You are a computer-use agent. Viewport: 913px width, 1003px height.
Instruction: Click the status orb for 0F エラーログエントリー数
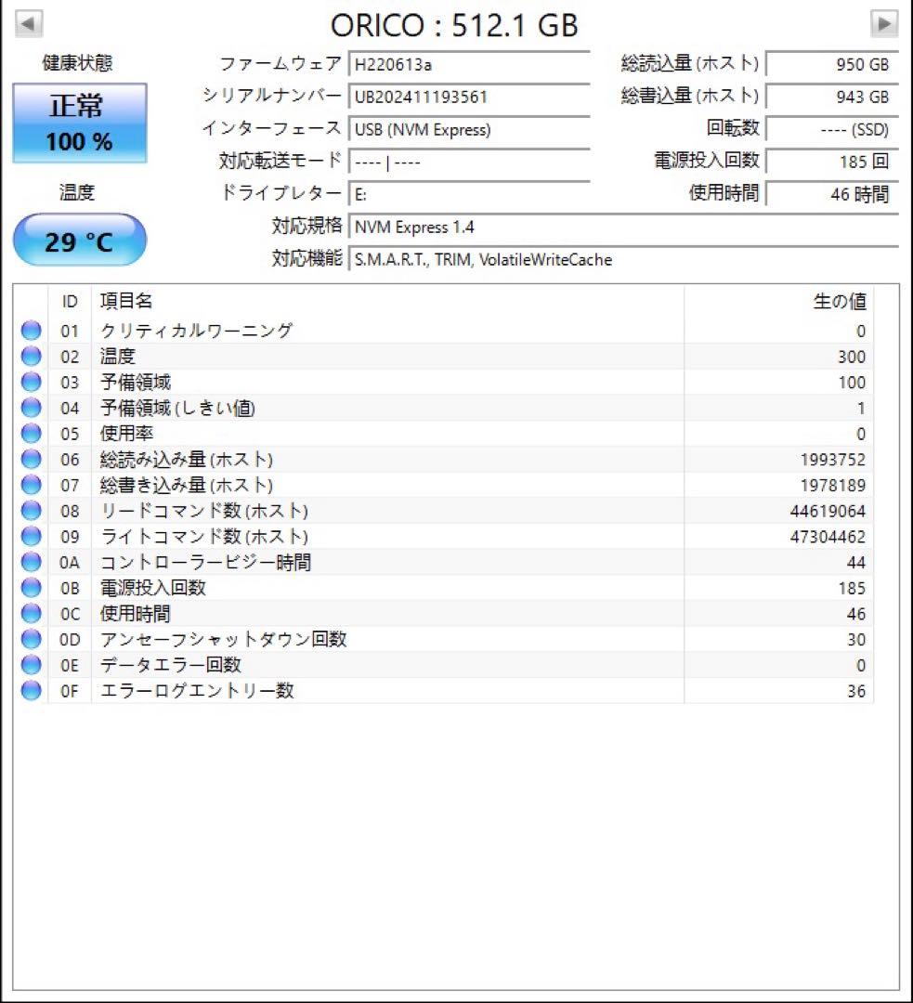click(31, 690)
